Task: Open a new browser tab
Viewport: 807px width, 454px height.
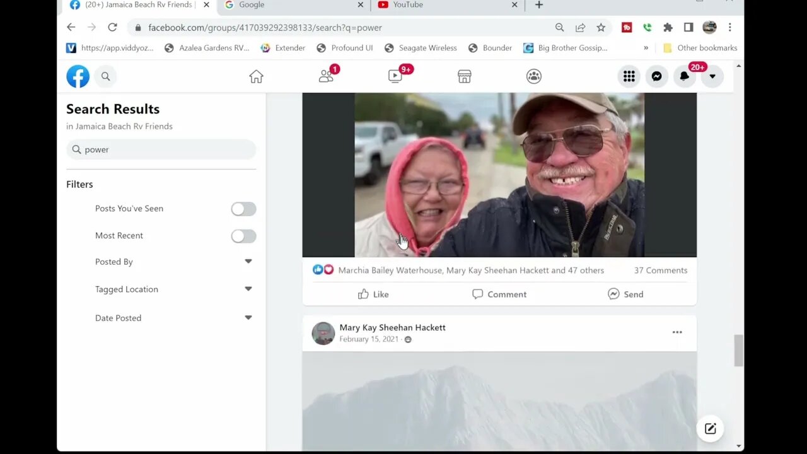Action: [538, 5]
